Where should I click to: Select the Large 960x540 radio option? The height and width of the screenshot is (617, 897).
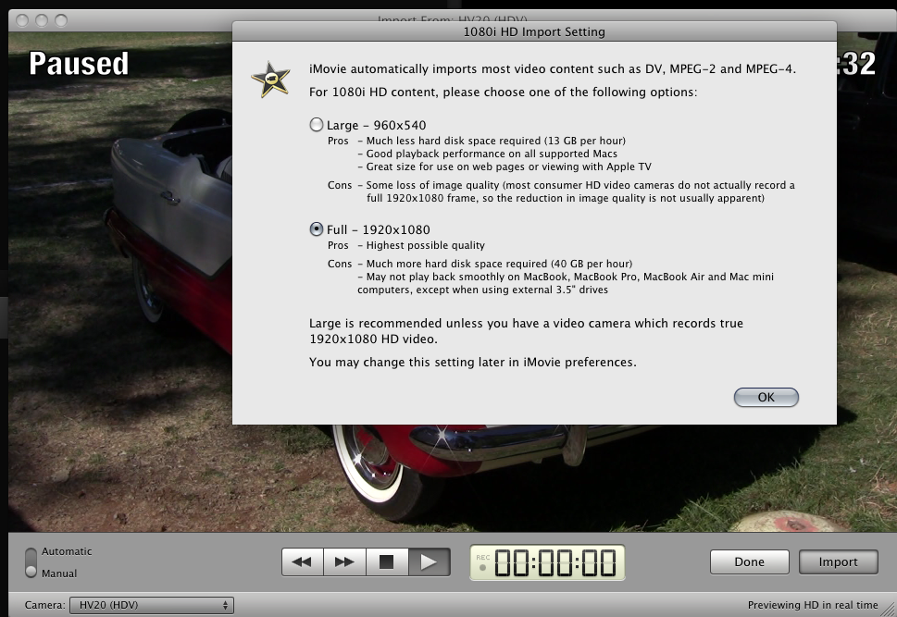[x=317, y=125]
